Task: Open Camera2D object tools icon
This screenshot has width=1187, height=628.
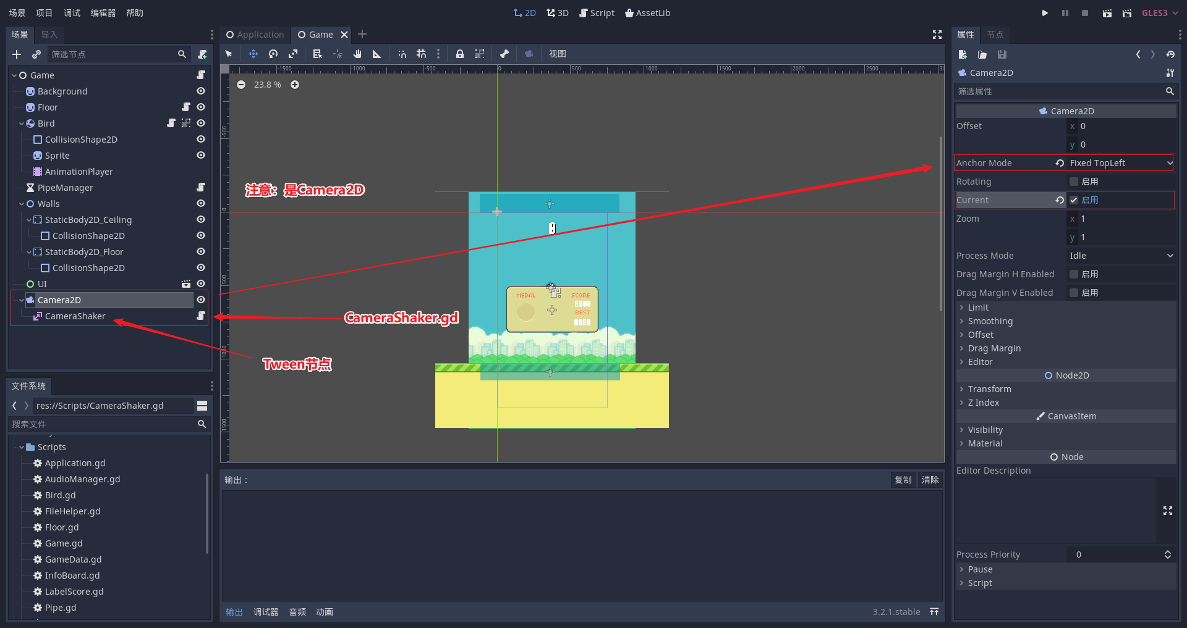Action: [x=1170, y=73]
